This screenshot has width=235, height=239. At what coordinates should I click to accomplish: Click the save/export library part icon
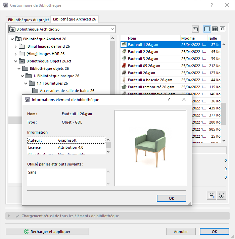(x=211, y=195)
